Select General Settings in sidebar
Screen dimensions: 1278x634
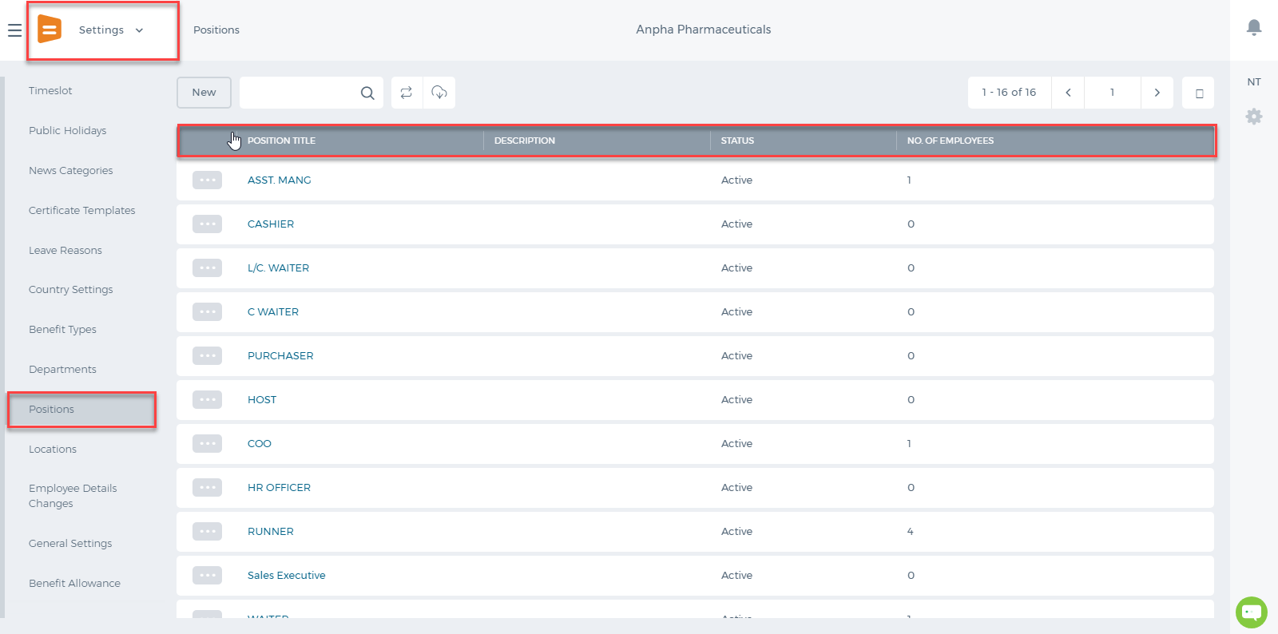click(70, 544)
